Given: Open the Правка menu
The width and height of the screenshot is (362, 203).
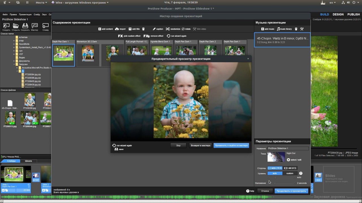Looking at the screenshot, I should (13, 14).
